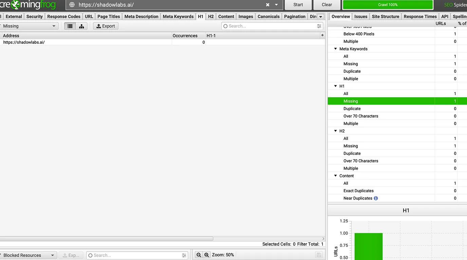Image resolution: width=467 pixels, height=260 pixels.
Task: Click the horizontal scrollbar of results table
Action: click(x=107, y=239)
